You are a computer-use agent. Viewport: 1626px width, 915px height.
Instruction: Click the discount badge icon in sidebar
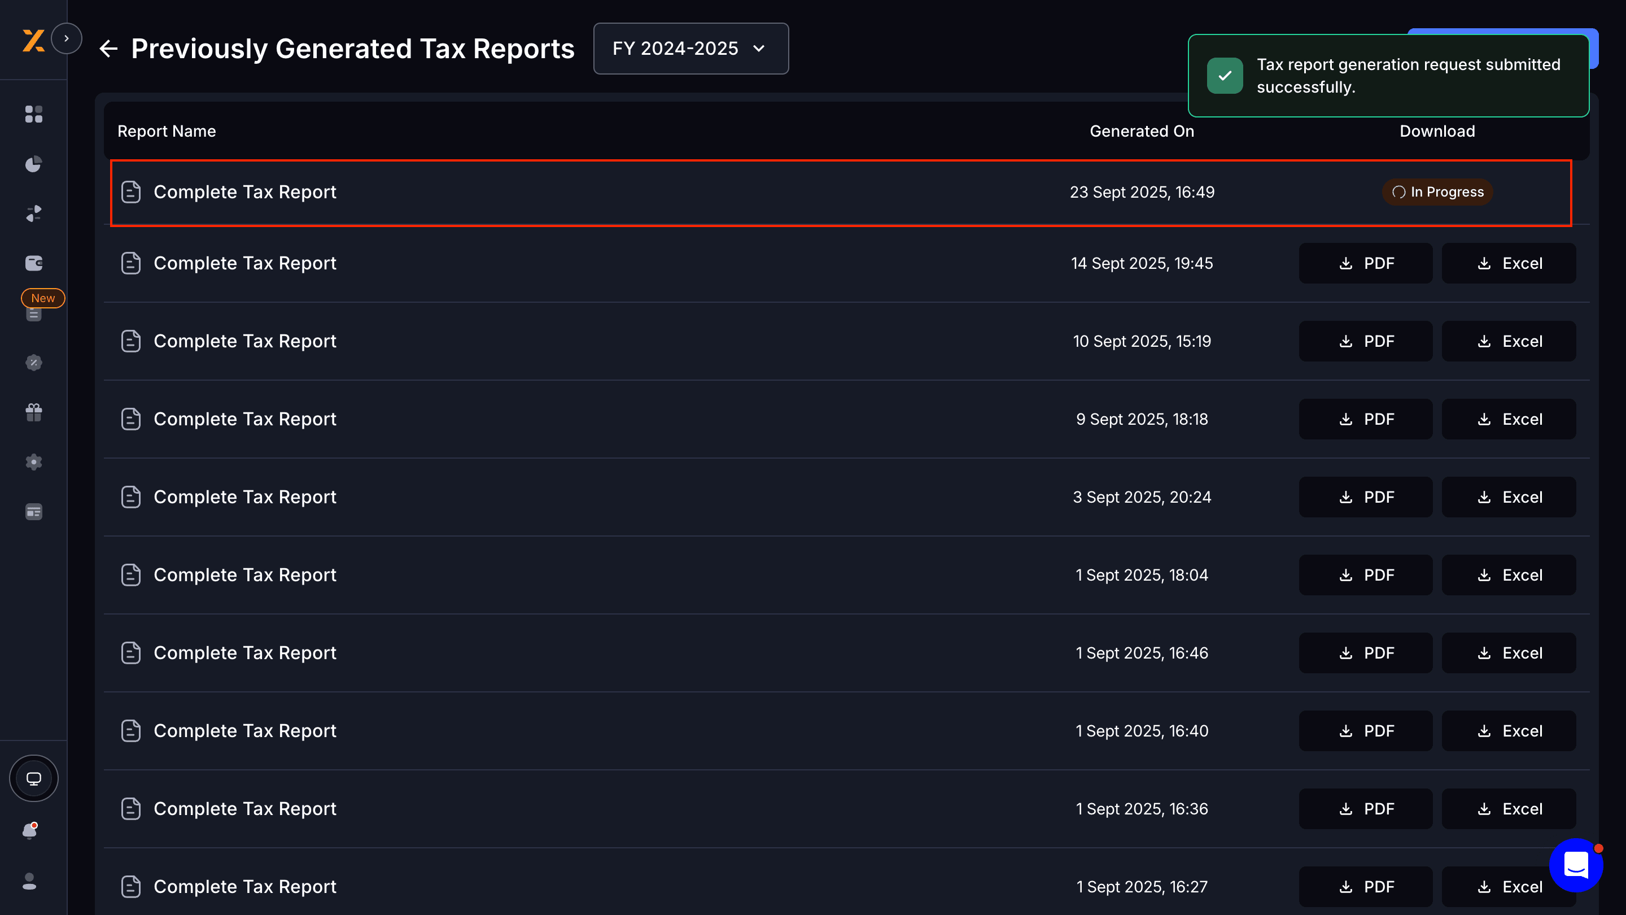point(33,363)
